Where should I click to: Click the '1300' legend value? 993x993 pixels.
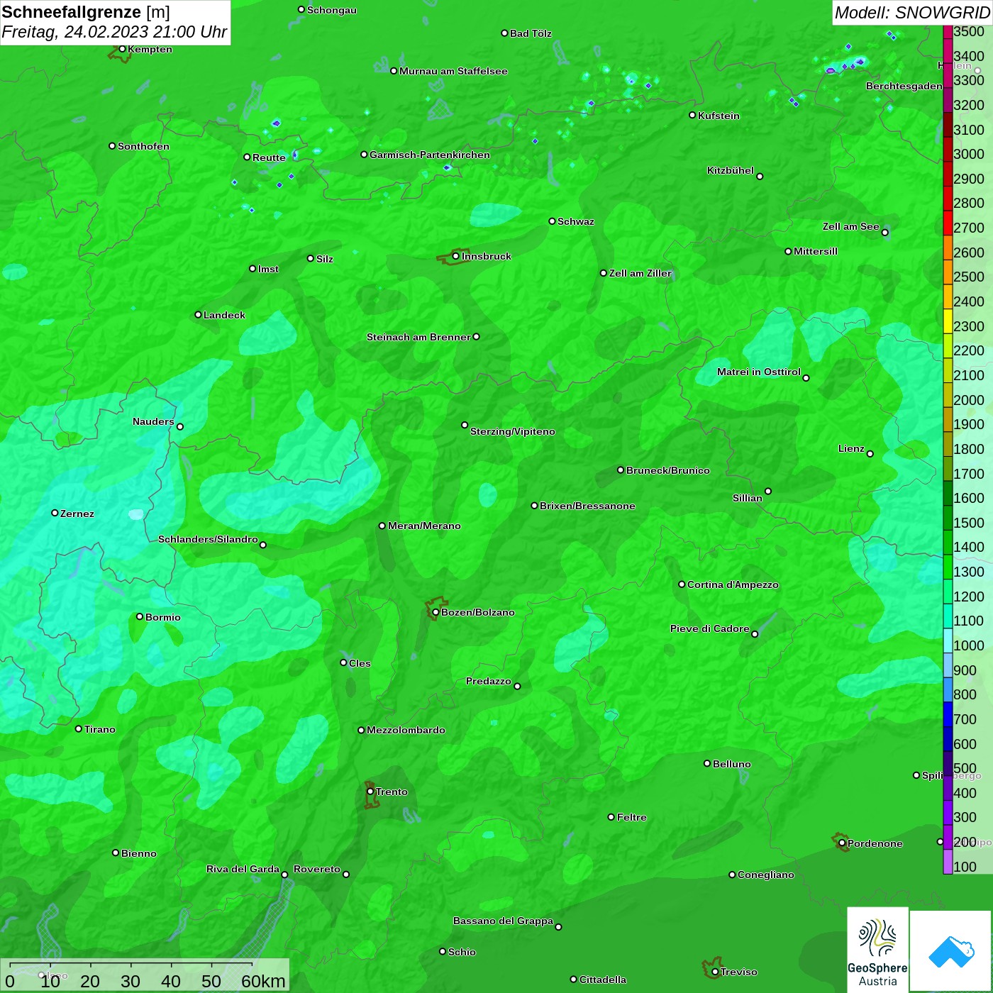tap(969, 572)
